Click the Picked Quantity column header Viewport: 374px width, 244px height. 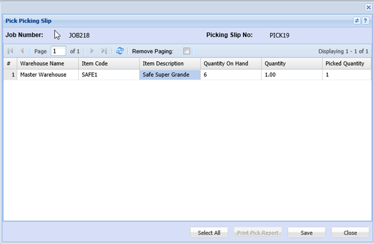click(x=346, y=63)
